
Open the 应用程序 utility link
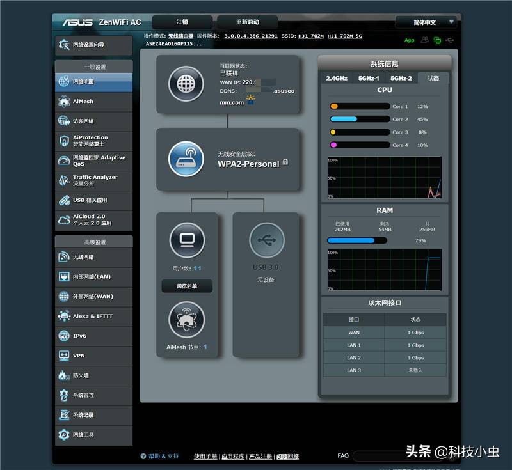[233, 457]
